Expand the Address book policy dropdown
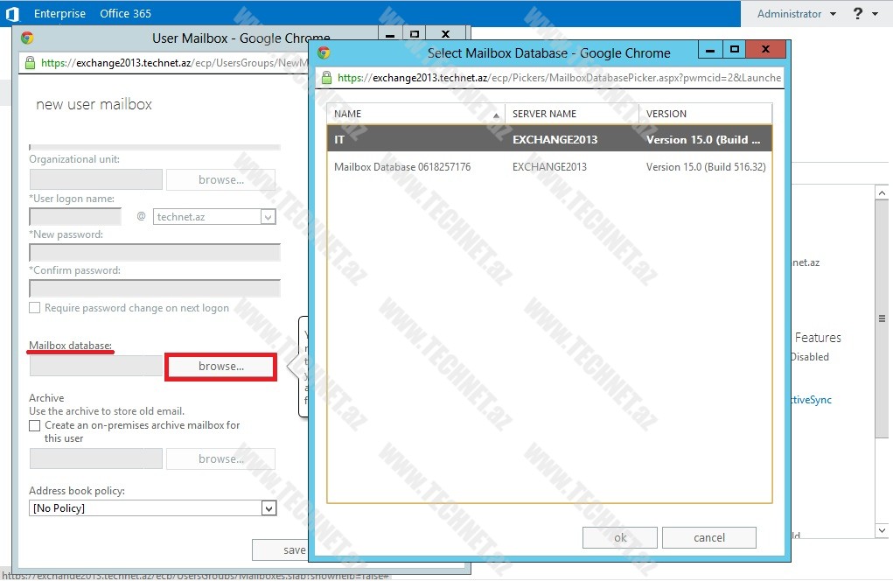Viewport: 893px width, 581px height. 269,508
